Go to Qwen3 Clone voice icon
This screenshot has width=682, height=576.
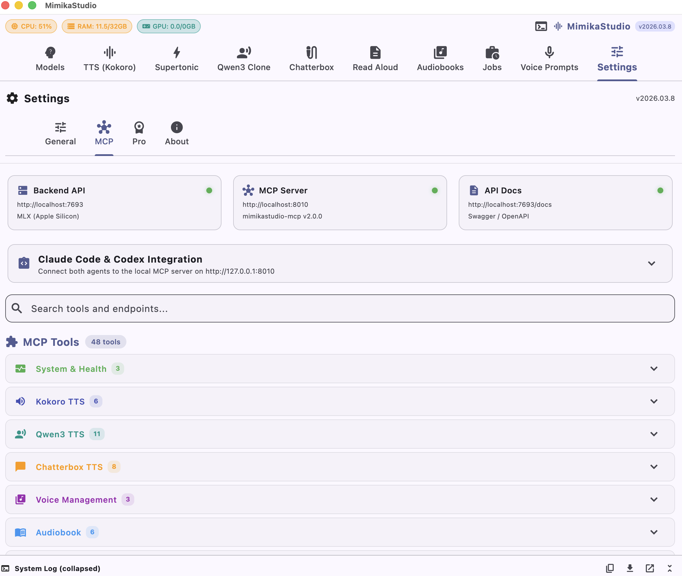pyautogui.click(x=244, y=52)
